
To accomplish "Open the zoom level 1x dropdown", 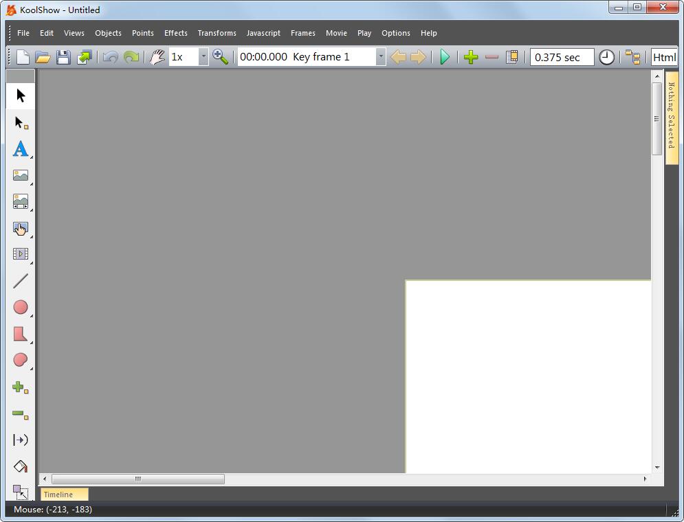I will tap(203, 56).
